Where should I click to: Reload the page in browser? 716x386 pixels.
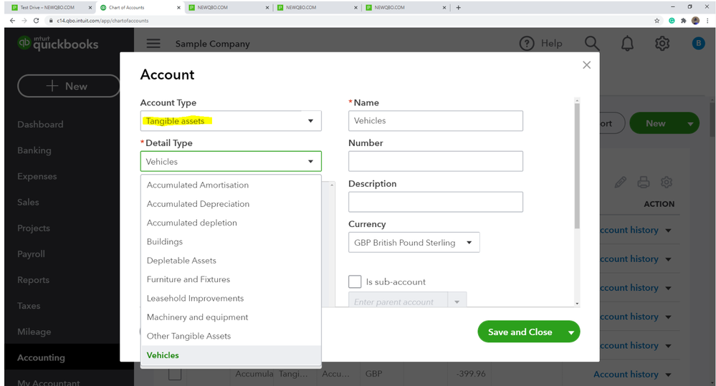(x=37, y=21)
